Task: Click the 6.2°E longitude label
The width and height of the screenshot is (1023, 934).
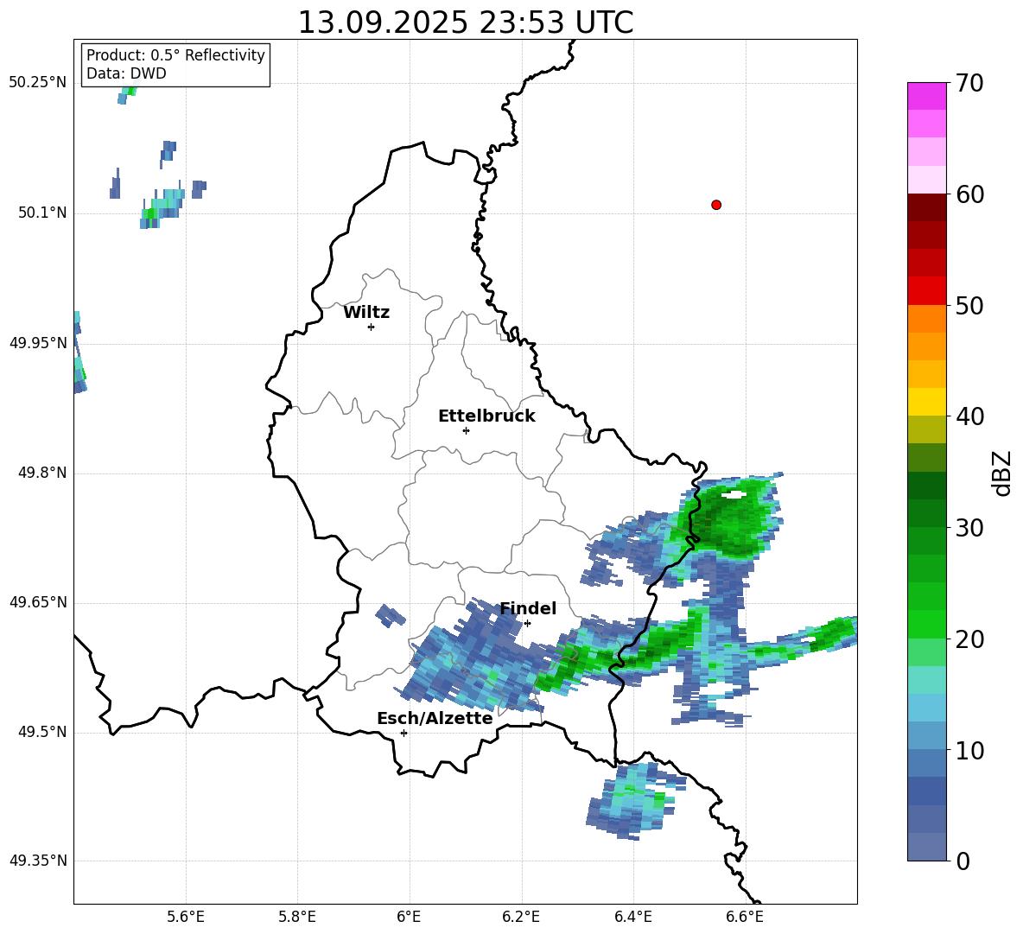Action: [x=521, y=917]
